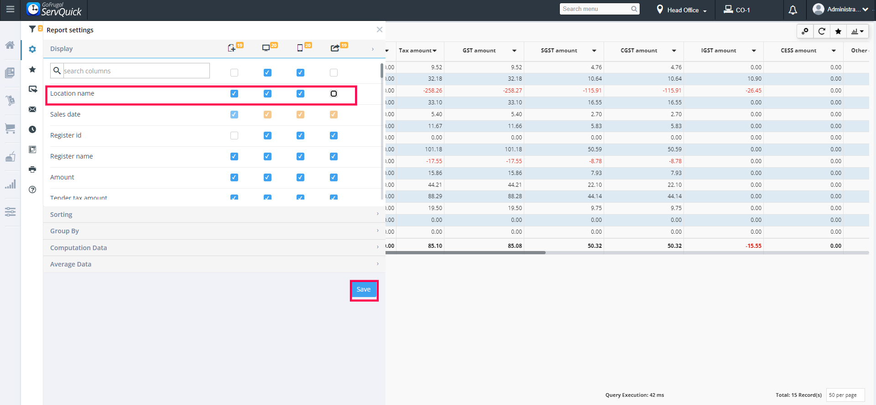The width and height of the screenshot is (876, 405).
Task: Select the clock schedule panel icon
Action: [32, 129]
